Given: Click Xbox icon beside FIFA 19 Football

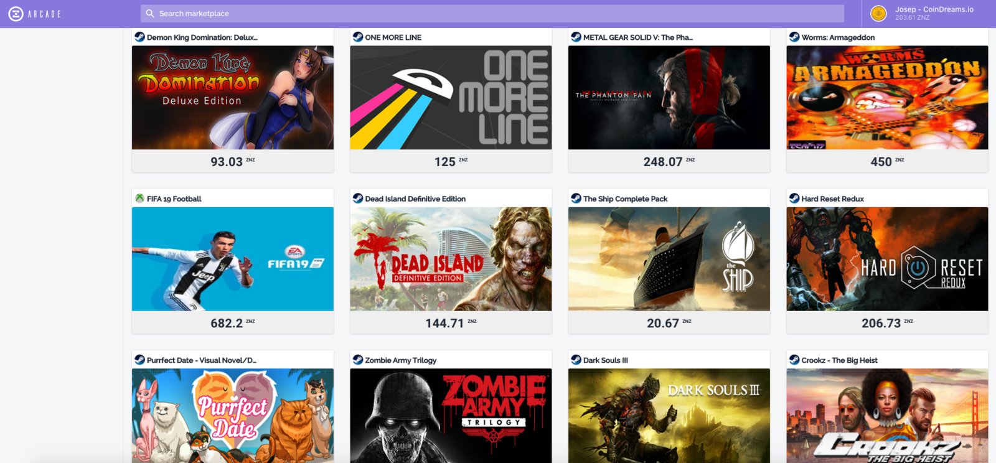Looking at the screenshot, I should pos(139,199).
